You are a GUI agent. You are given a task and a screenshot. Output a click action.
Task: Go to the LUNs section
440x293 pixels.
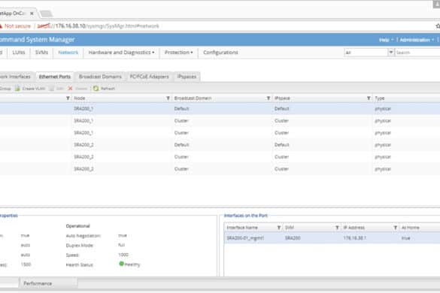pos(19,53)
